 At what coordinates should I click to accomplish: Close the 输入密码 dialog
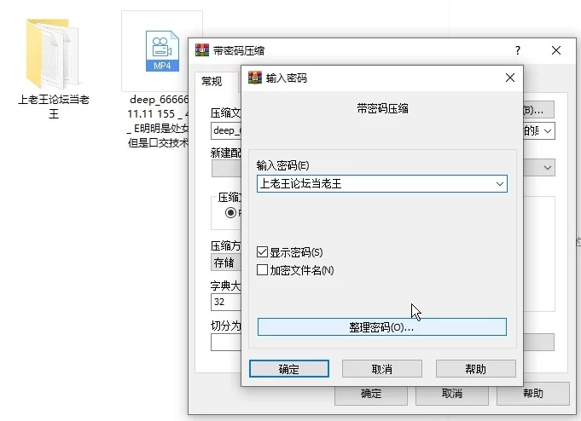click(x=510, y=78)
